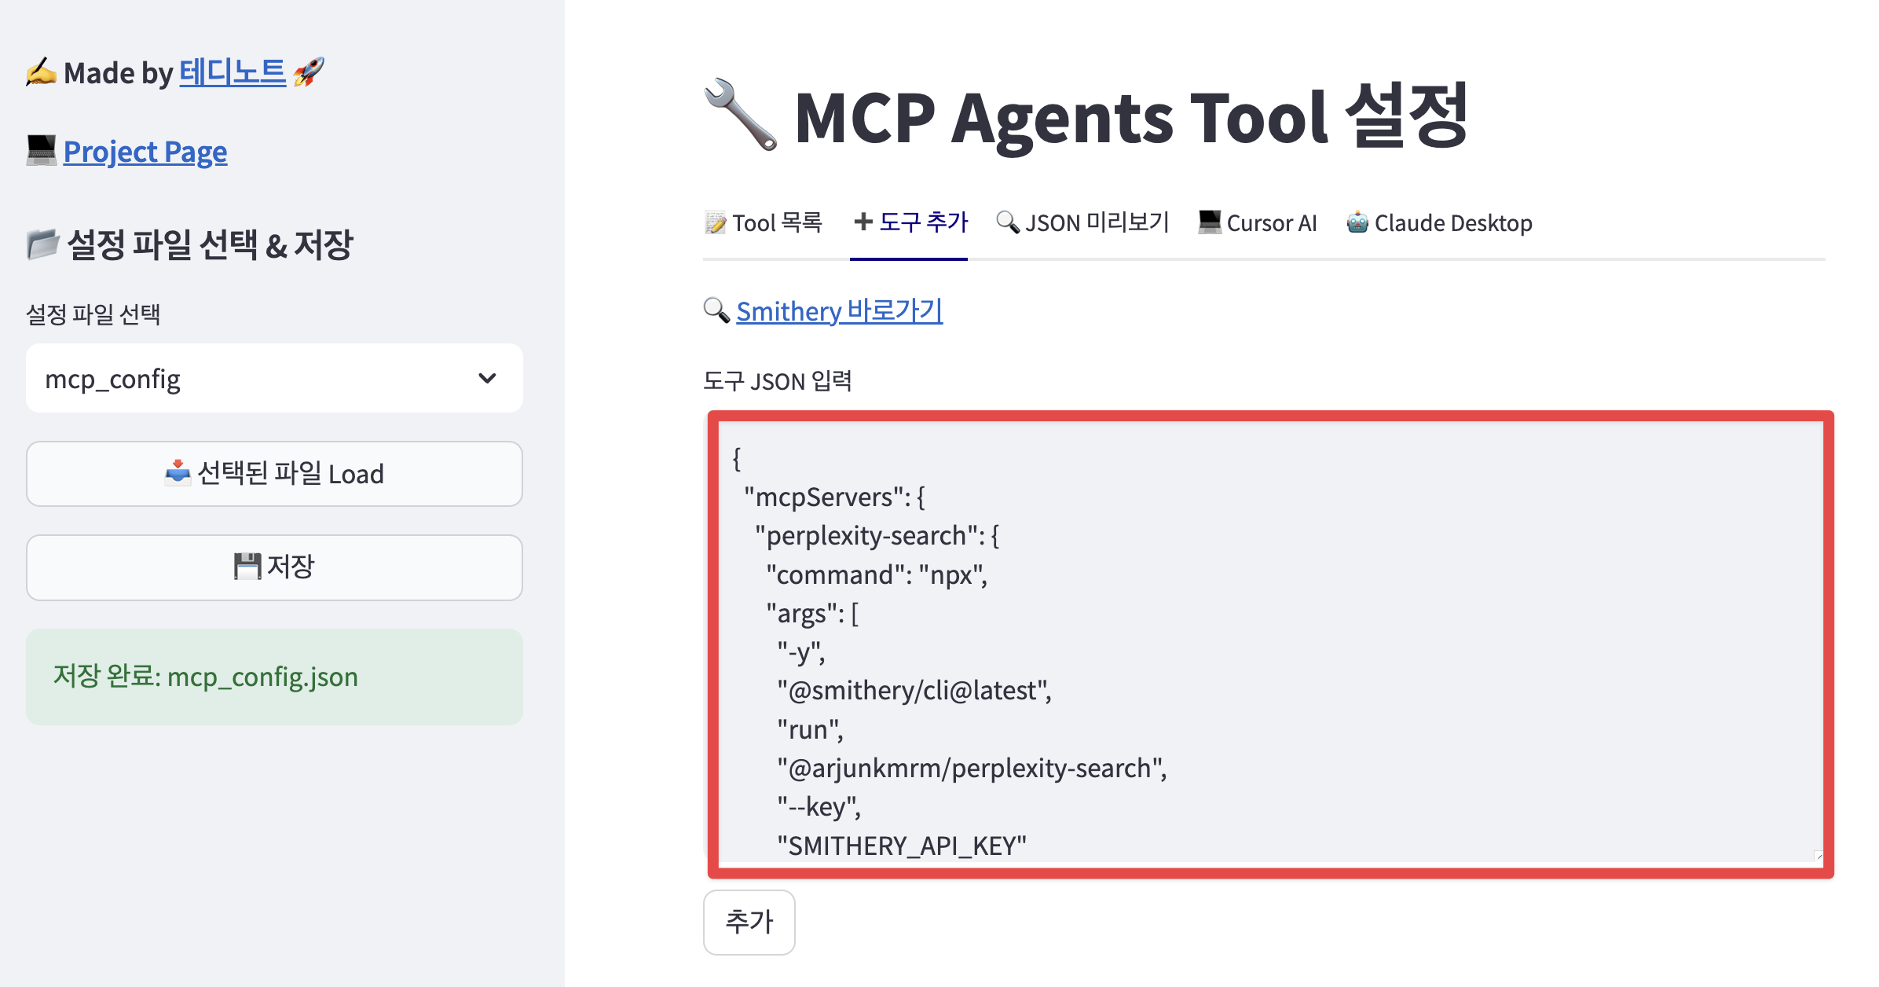Click the robot icon on the Claude Desktop tab
This screenshot has height=987, width=1879.
[x=1357, y=222]
